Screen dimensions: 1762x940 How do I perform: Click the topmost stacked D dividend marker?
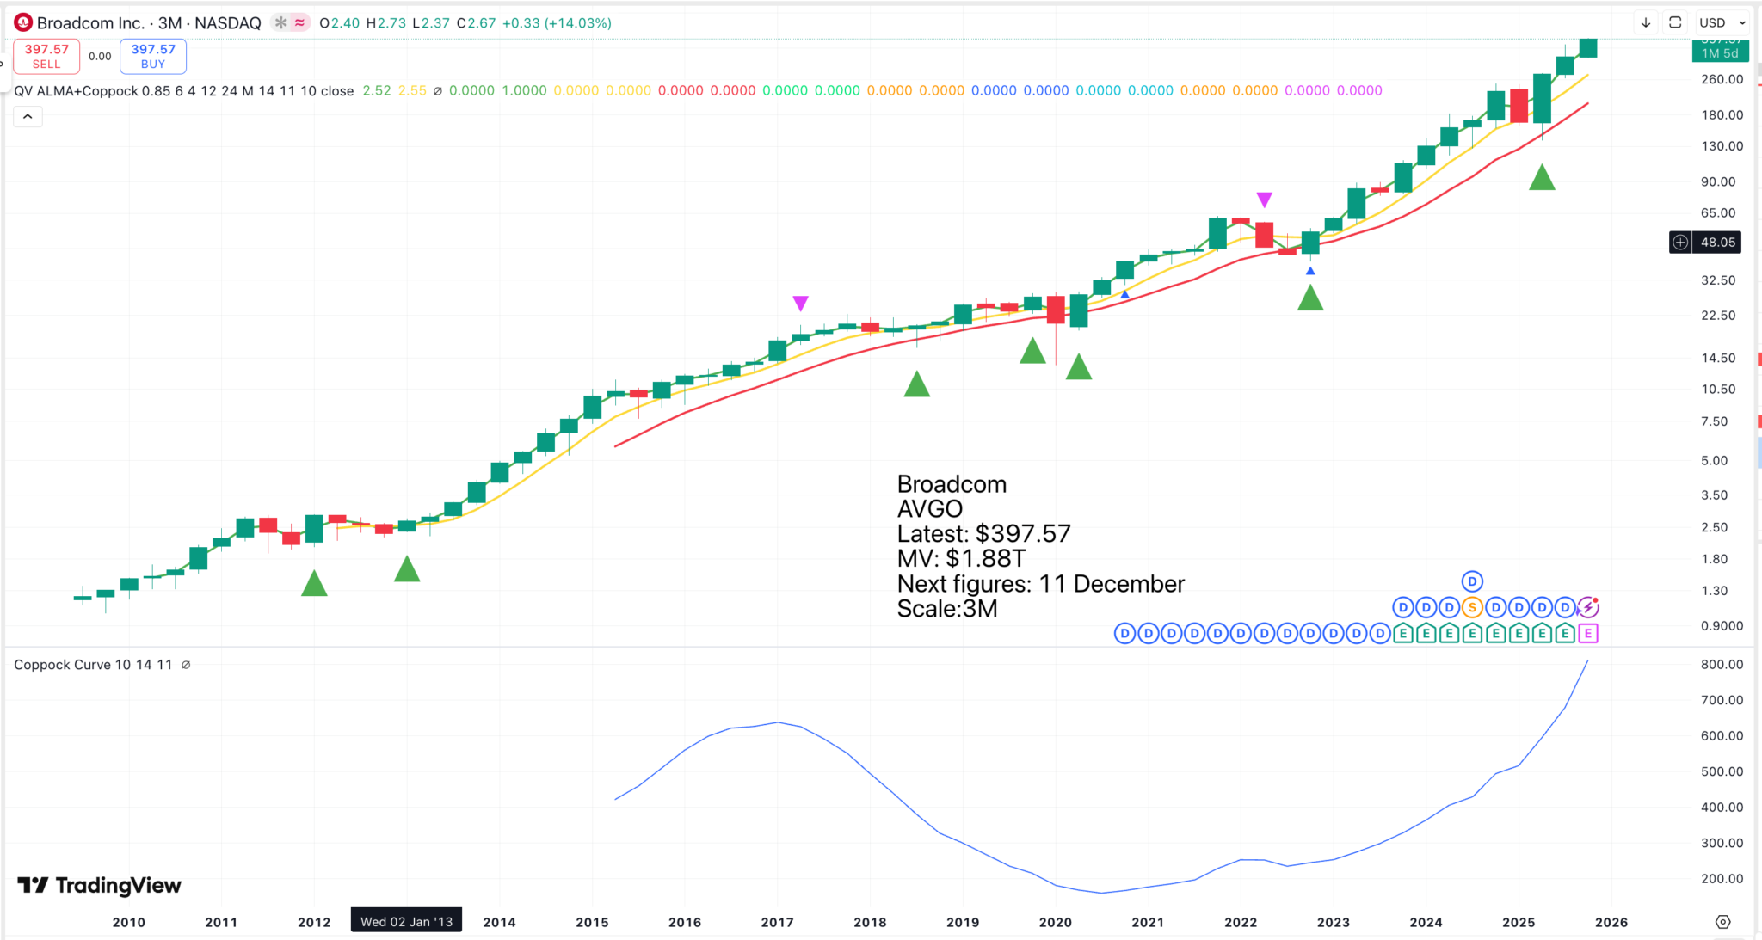(x=1472, y=581)
